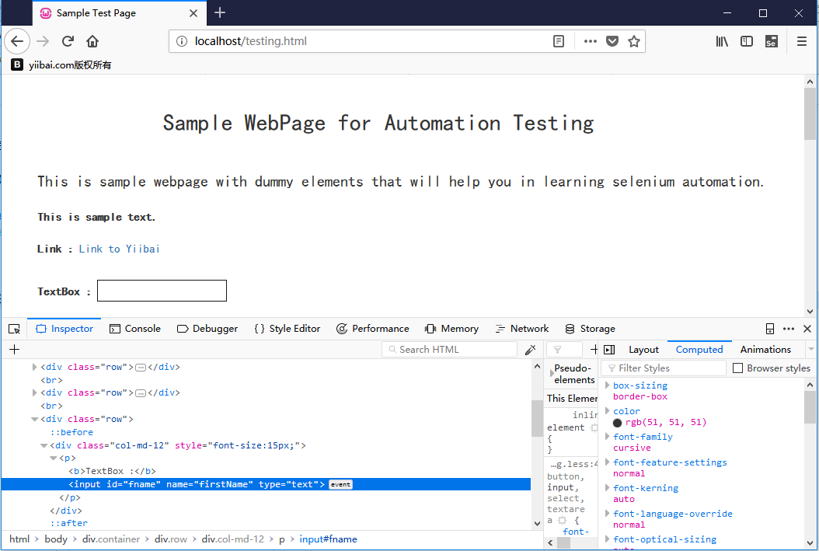Viewport: 819px width, 551px height.
Task: Expand the font-family computed property
Action: pos(607,437)
